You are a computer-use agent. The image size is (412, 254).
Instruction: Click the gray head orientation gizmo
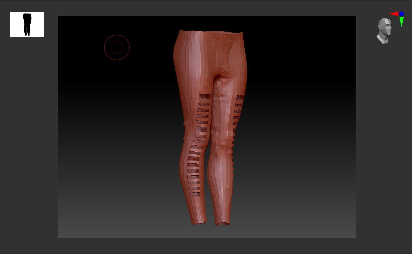pyautogui.click(x=384, y=31)
